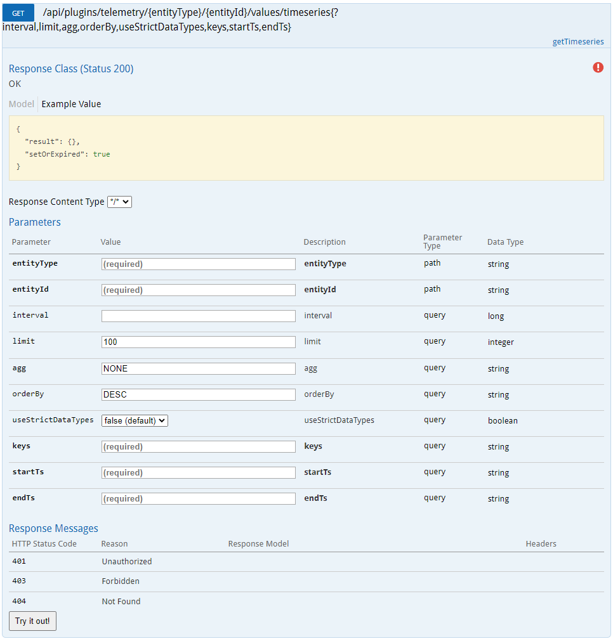This screenshot has width=613, height=641.
Task: Click the Parameter Type column header
Action: [442, 242]
